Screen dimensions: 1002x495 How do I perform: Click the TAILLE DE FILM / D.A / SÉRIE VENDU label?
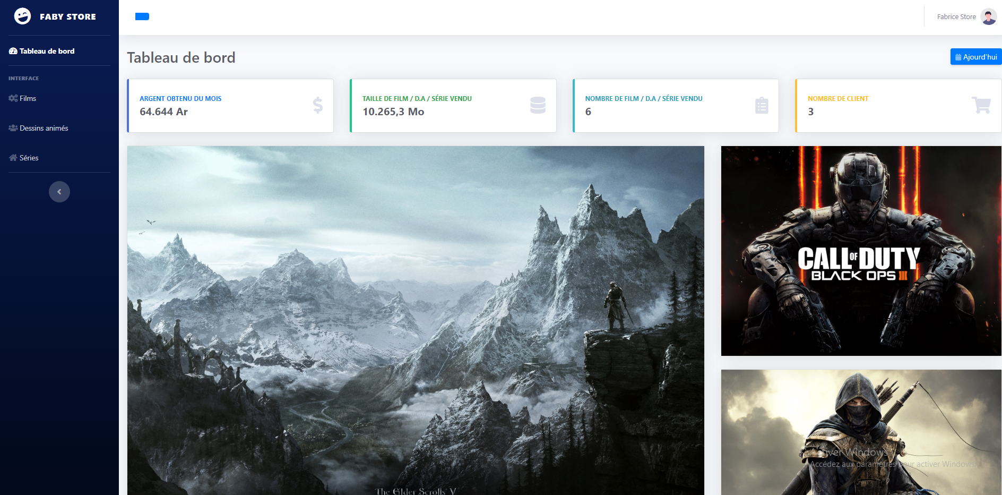click(417, 99)
